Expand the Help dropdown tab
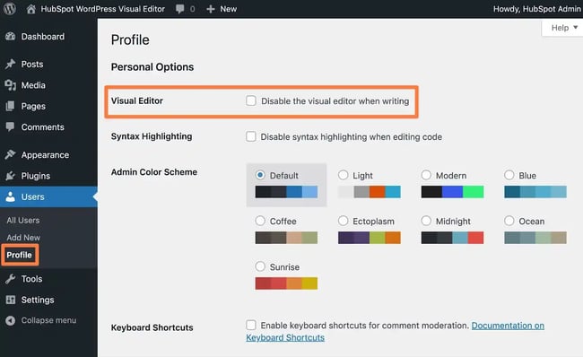The width and height of the screenshot is (583, 357). point(563,28)
